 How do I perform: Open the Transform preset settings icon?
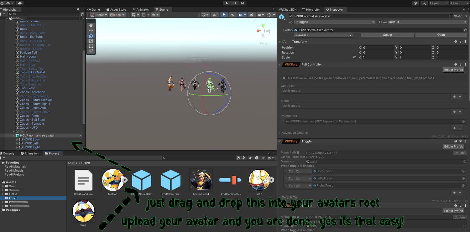tap(461, 42)
